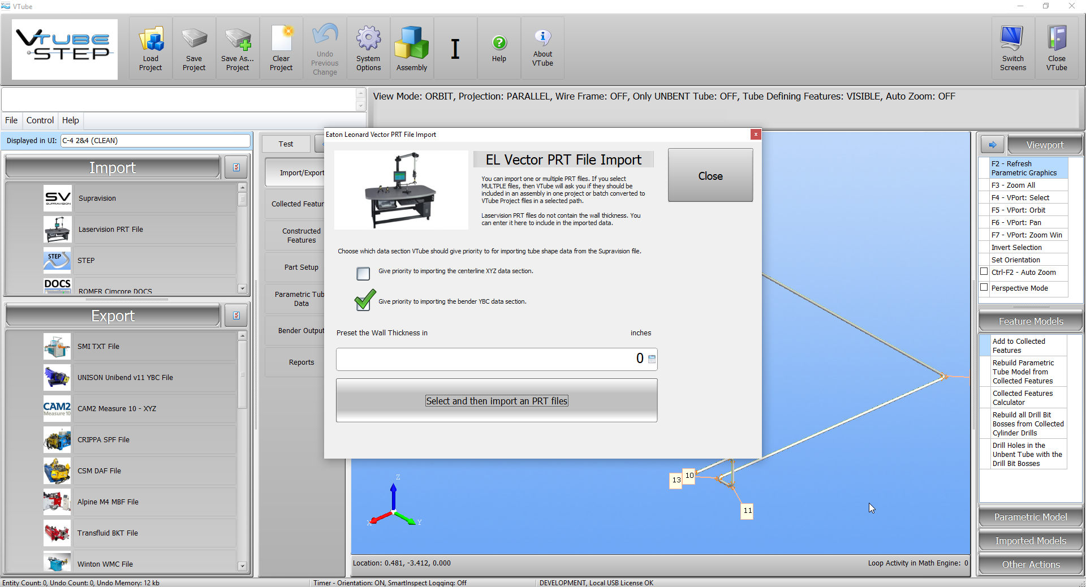Open the About VTube info icon

coord(542,38)
